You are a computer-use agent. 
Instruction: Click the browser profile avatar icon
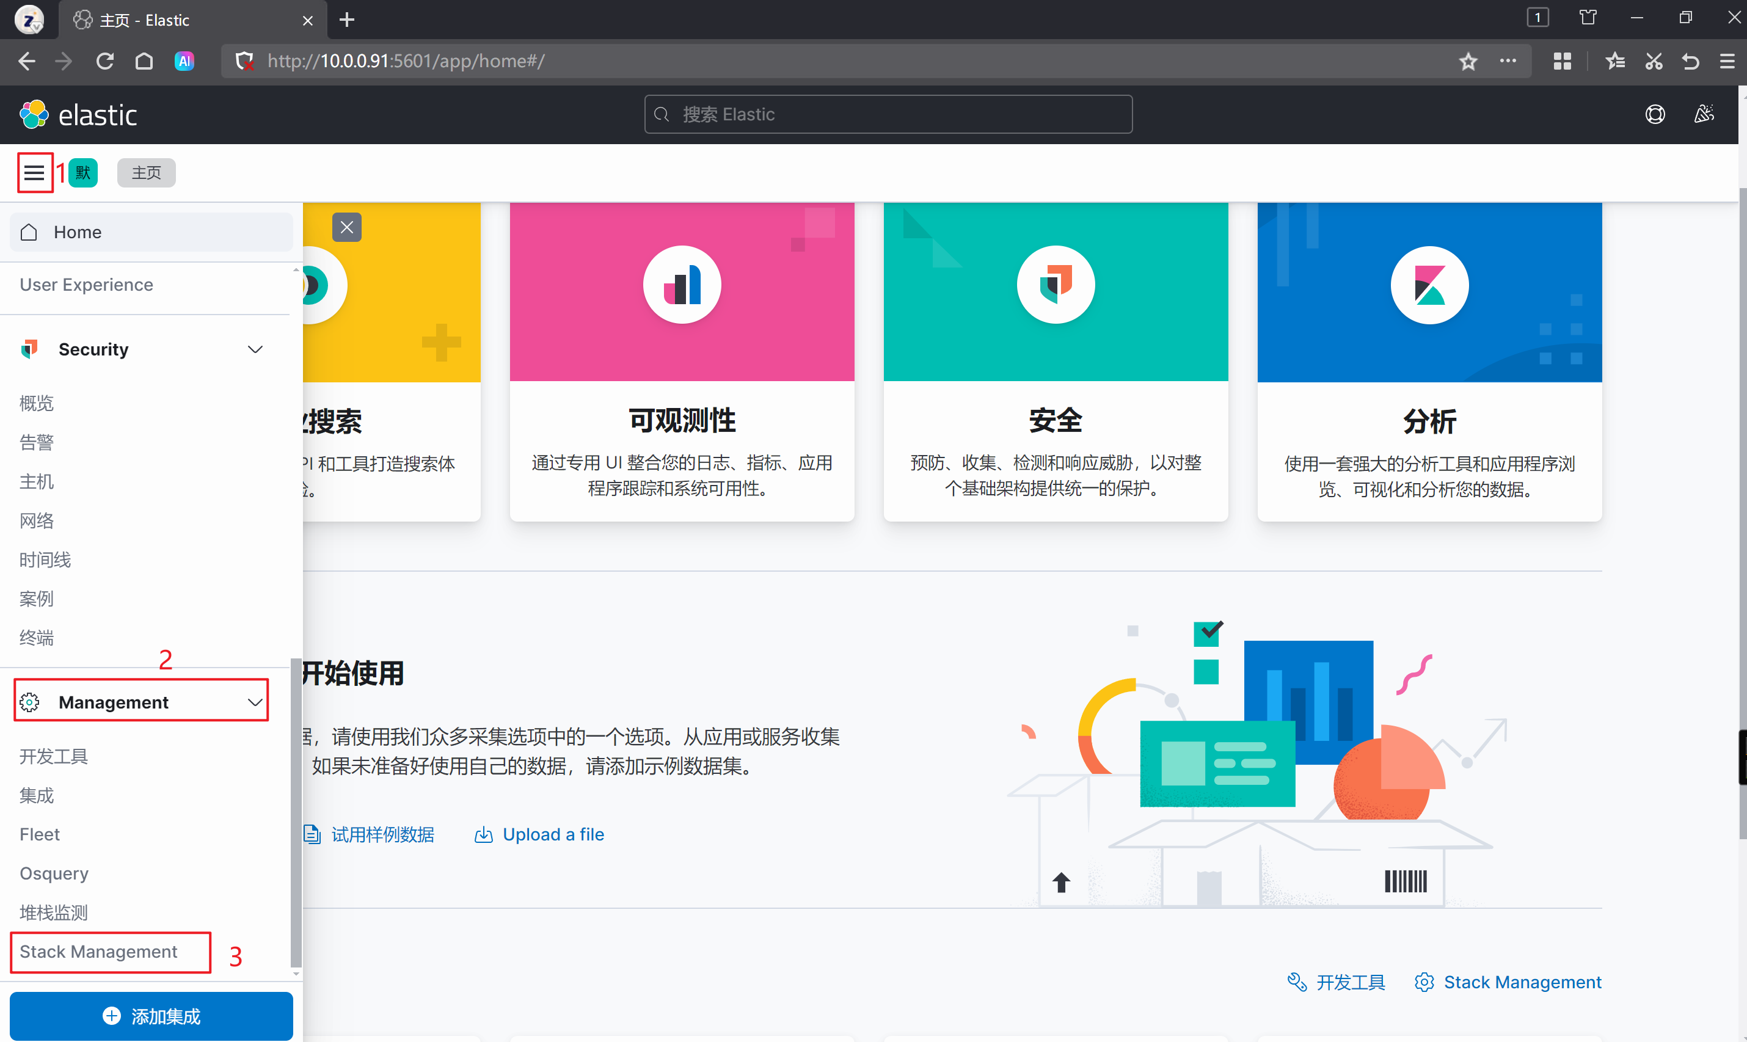click(x=29, y=20)
